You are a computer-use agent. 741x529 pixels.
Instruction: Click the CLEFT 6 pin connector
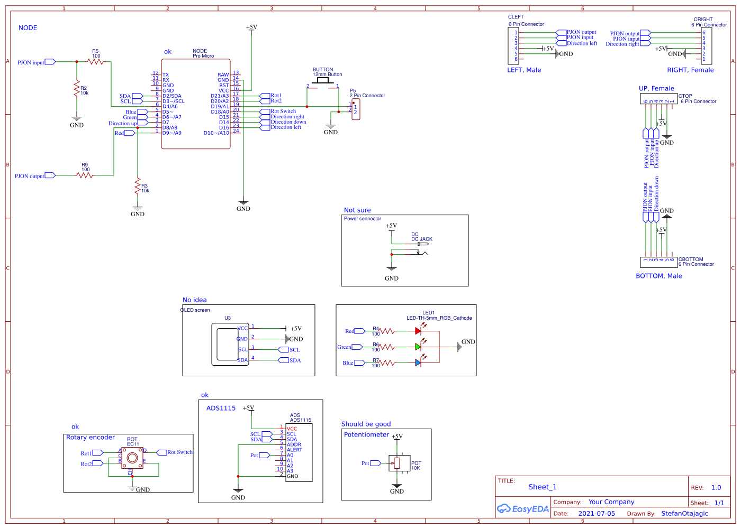point(512,46)
